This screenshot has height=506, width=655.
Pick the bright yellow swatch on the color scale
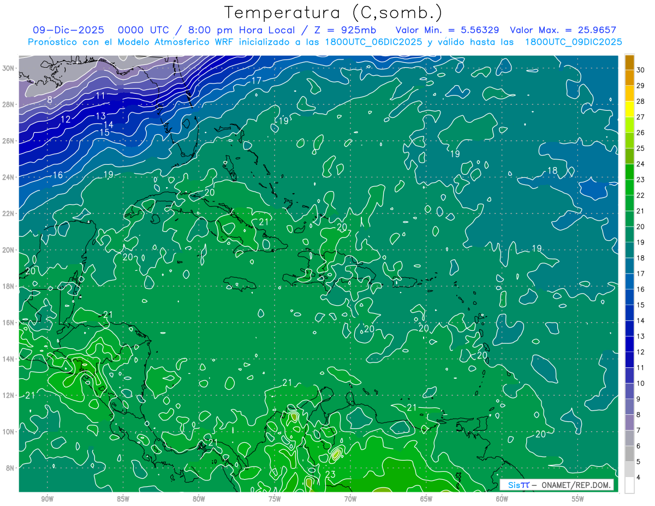tap(629, 109)
